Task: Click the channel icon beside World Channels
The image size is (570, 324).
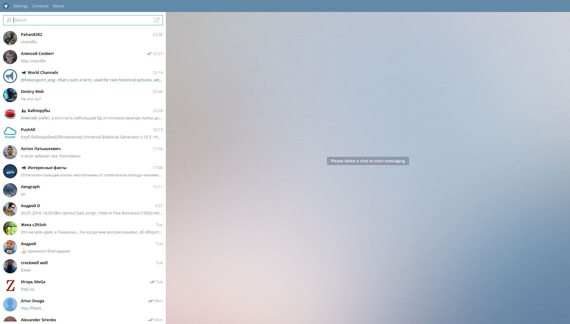Action: (x=24, y=73)
